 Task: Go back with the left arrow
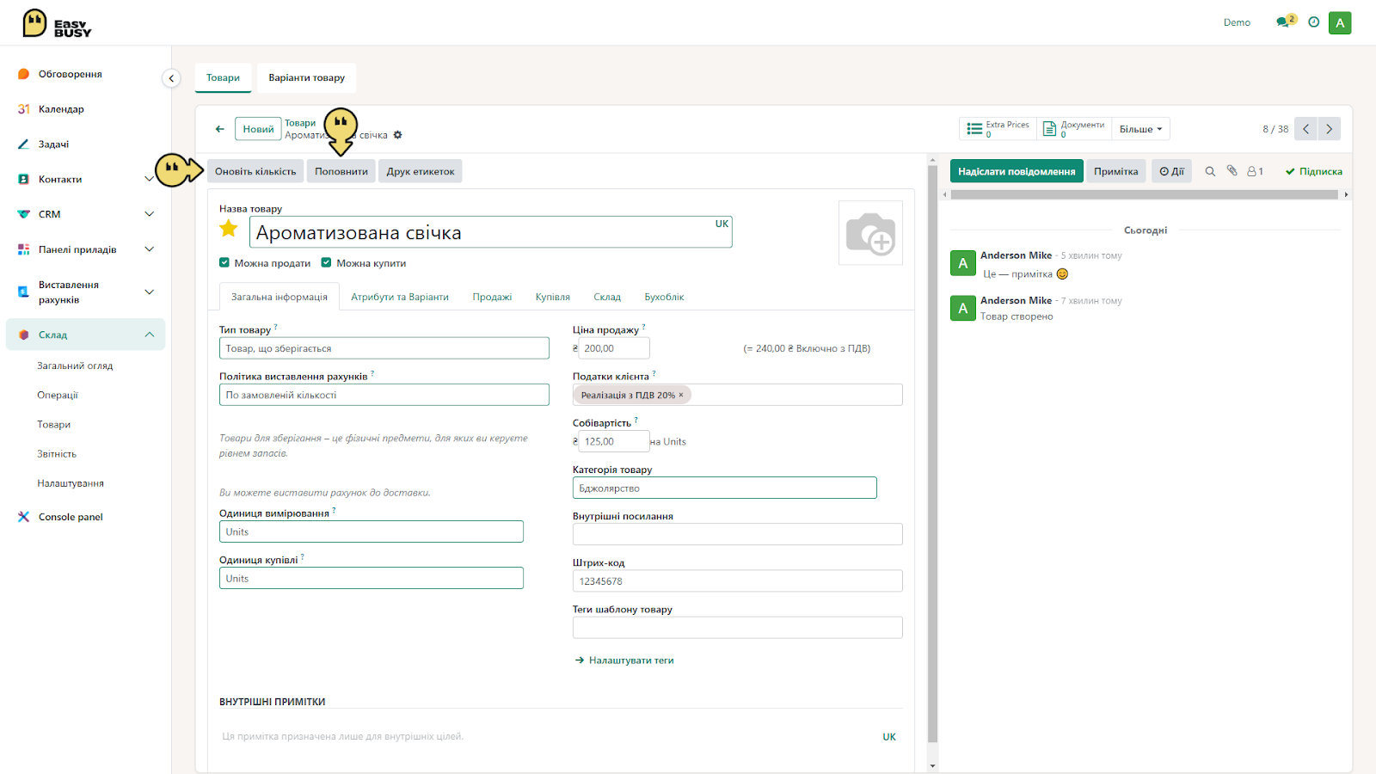tap(220, 129)
